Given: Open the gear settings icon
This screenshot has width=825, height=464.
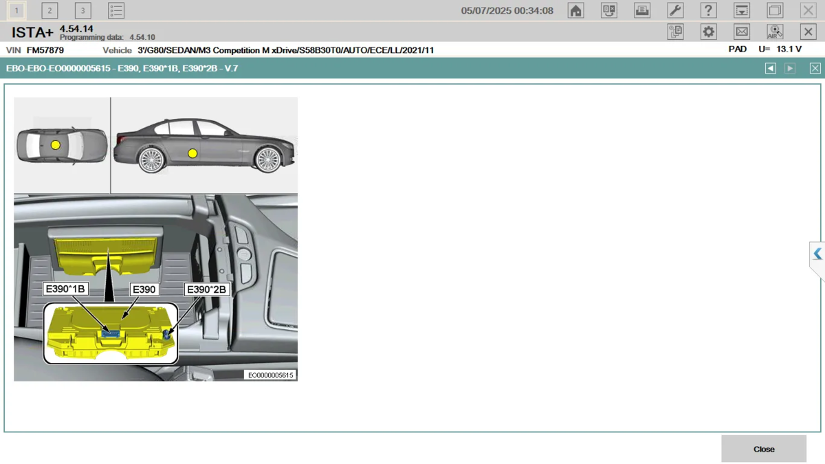Looking at the screenshot, I should coord(708,32).
